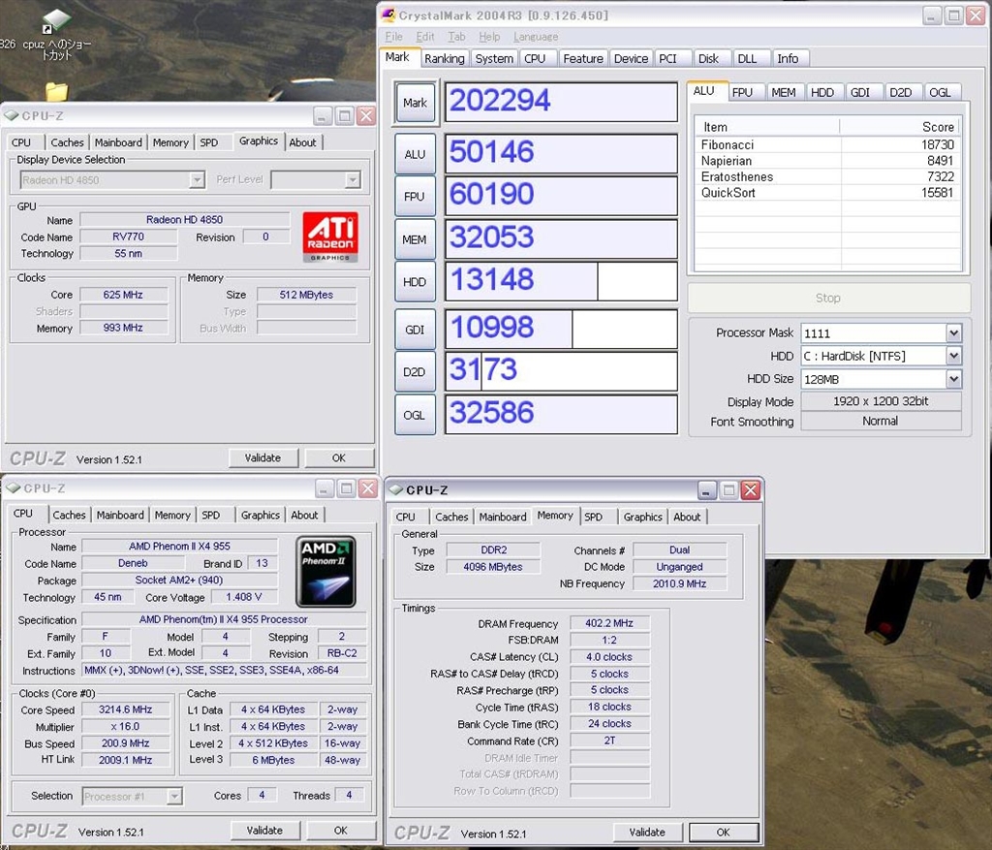Start the full Mark benchmark

[x=415, y=103]
